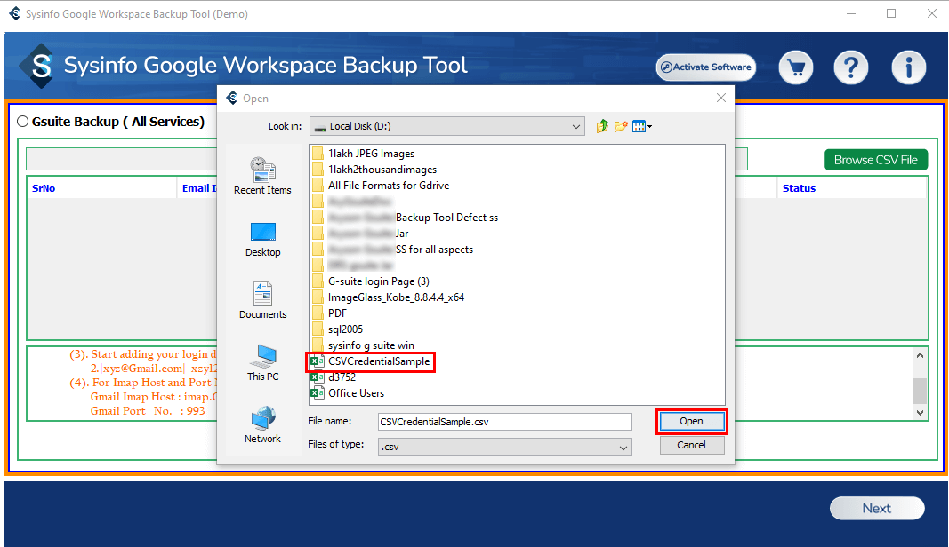Open the info about icon
The height and width of the screenshot is (547, 949).
coord(908,67)
